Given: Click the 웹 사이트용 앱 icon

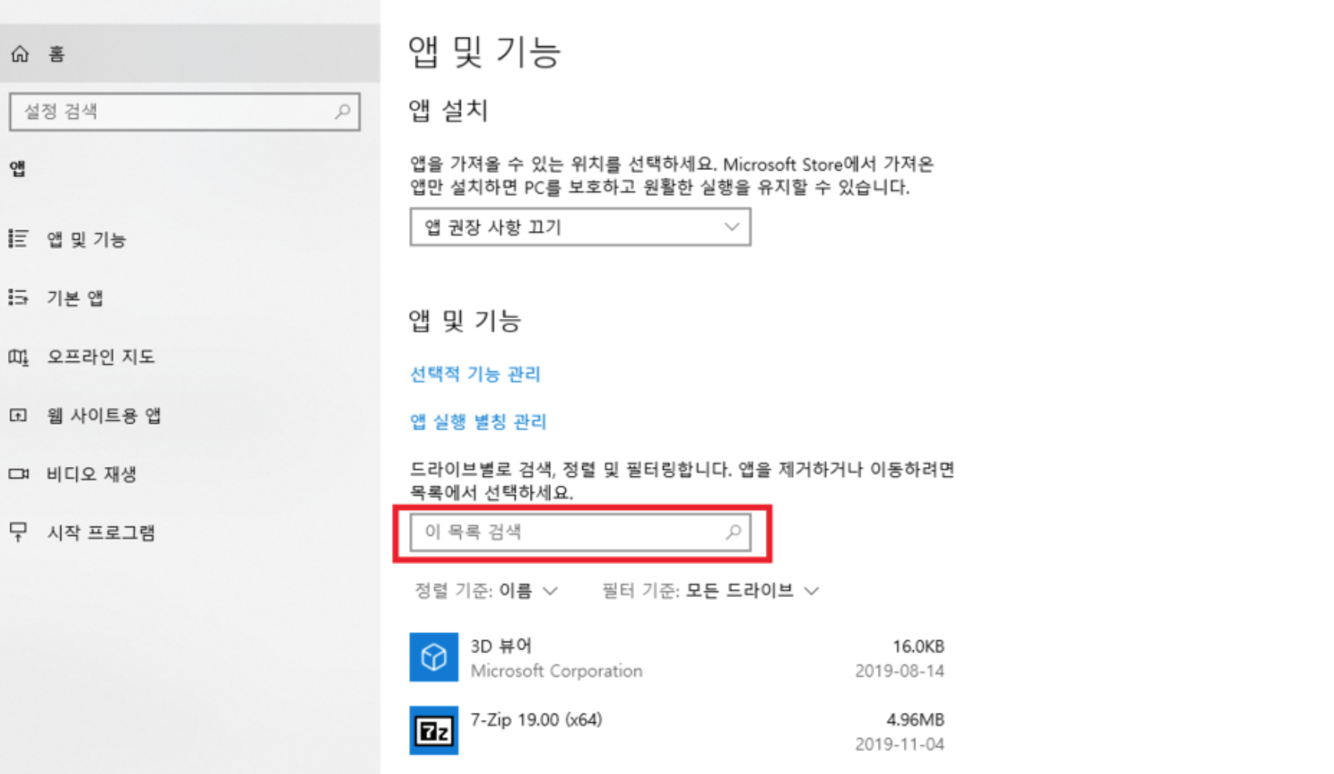Looking at the screenshot, I should tap(18, 415).
